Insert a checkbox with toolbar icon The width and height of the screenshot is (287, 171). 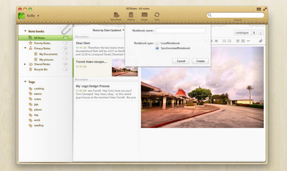pyautogui.click(x=237, y=41)
